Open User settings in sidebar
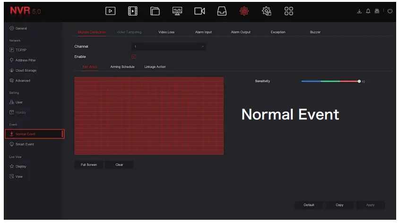 (16, 102)
